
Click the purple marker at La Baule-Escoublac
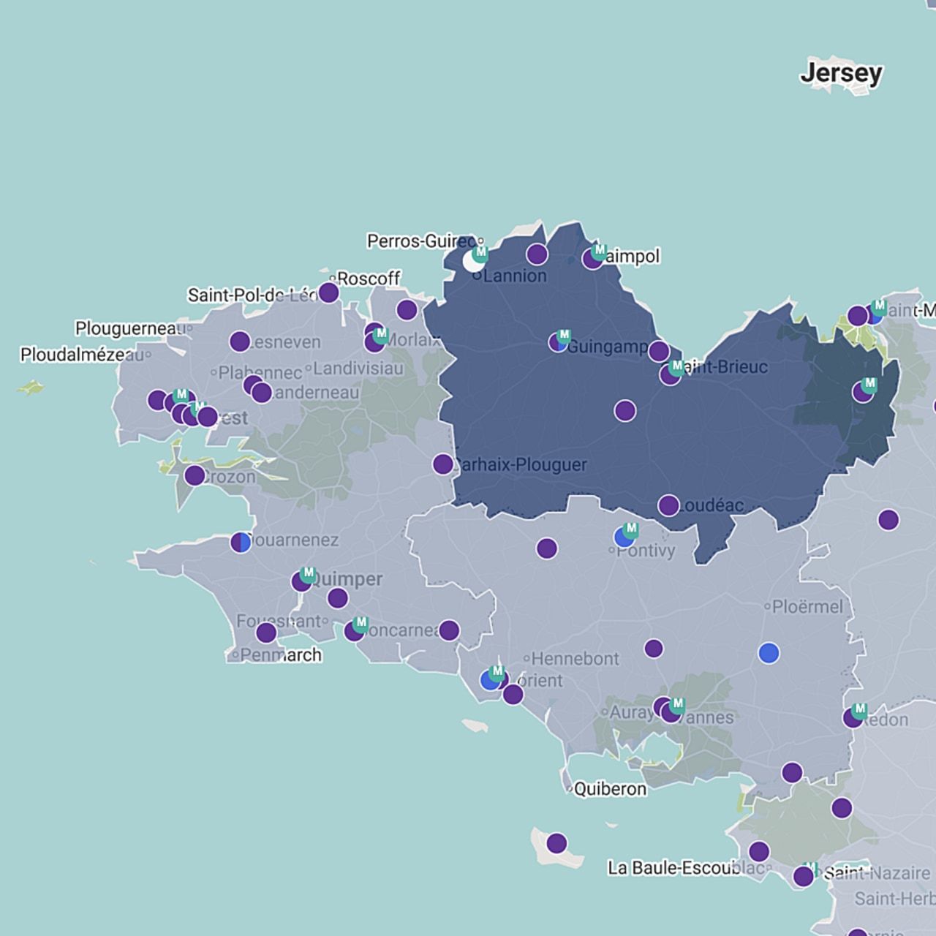759,851
